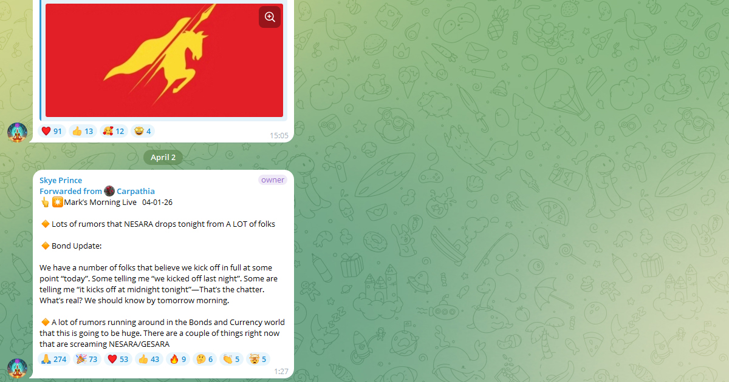Toggle clapping hands reaction showing 5
Screen dimensions: 729x382
pos(231,359)
